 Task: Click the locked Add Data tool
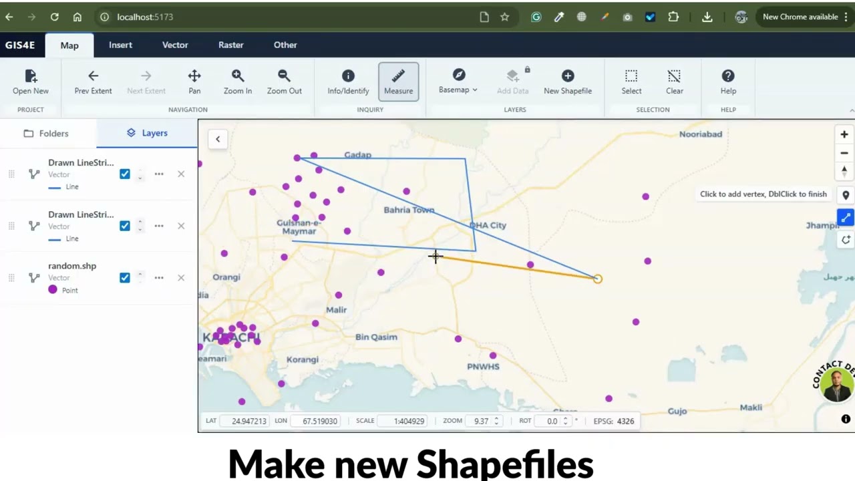(x=512, y=82)
